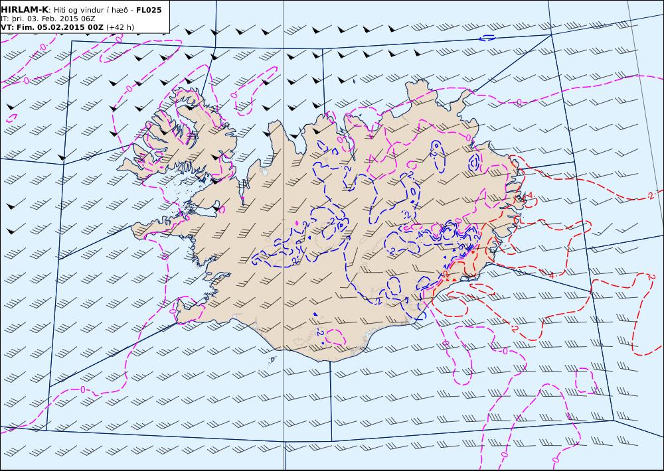Click the 'IT: þri. 03. Feb. 2015 06Z' line

click(48, 19)
